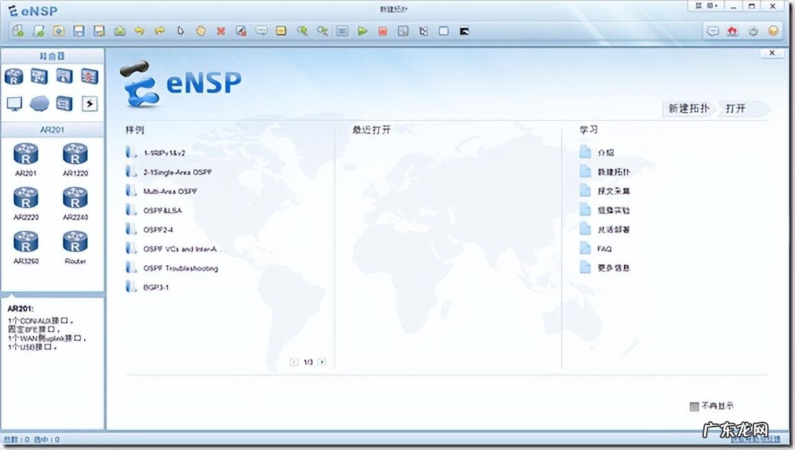Click the Undo arrow in toolbar
This screenshot has width=795, height=450.
coord(139,31)
